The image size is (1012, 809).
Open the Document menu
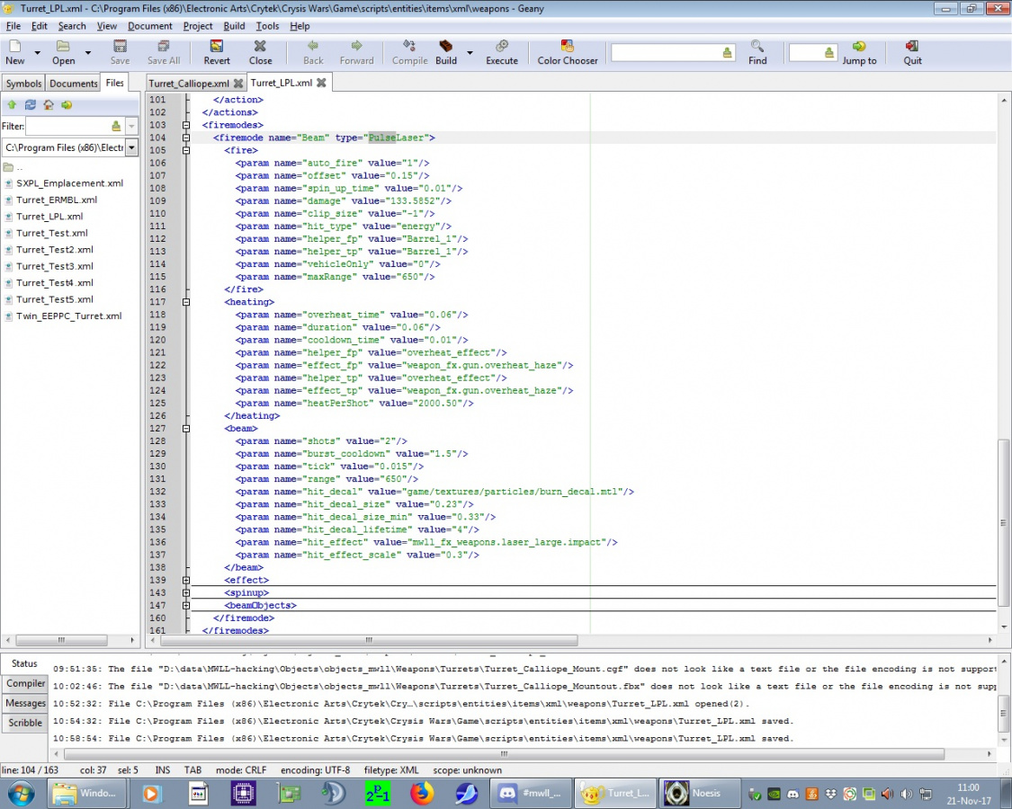(149, 26)
